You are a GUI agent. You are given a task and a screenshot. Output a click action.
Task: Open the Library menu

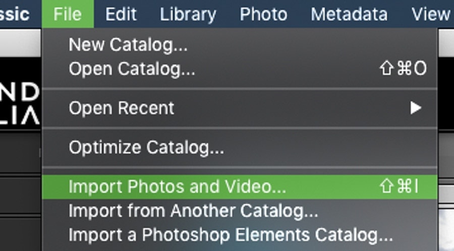click(x=188, y=14)
